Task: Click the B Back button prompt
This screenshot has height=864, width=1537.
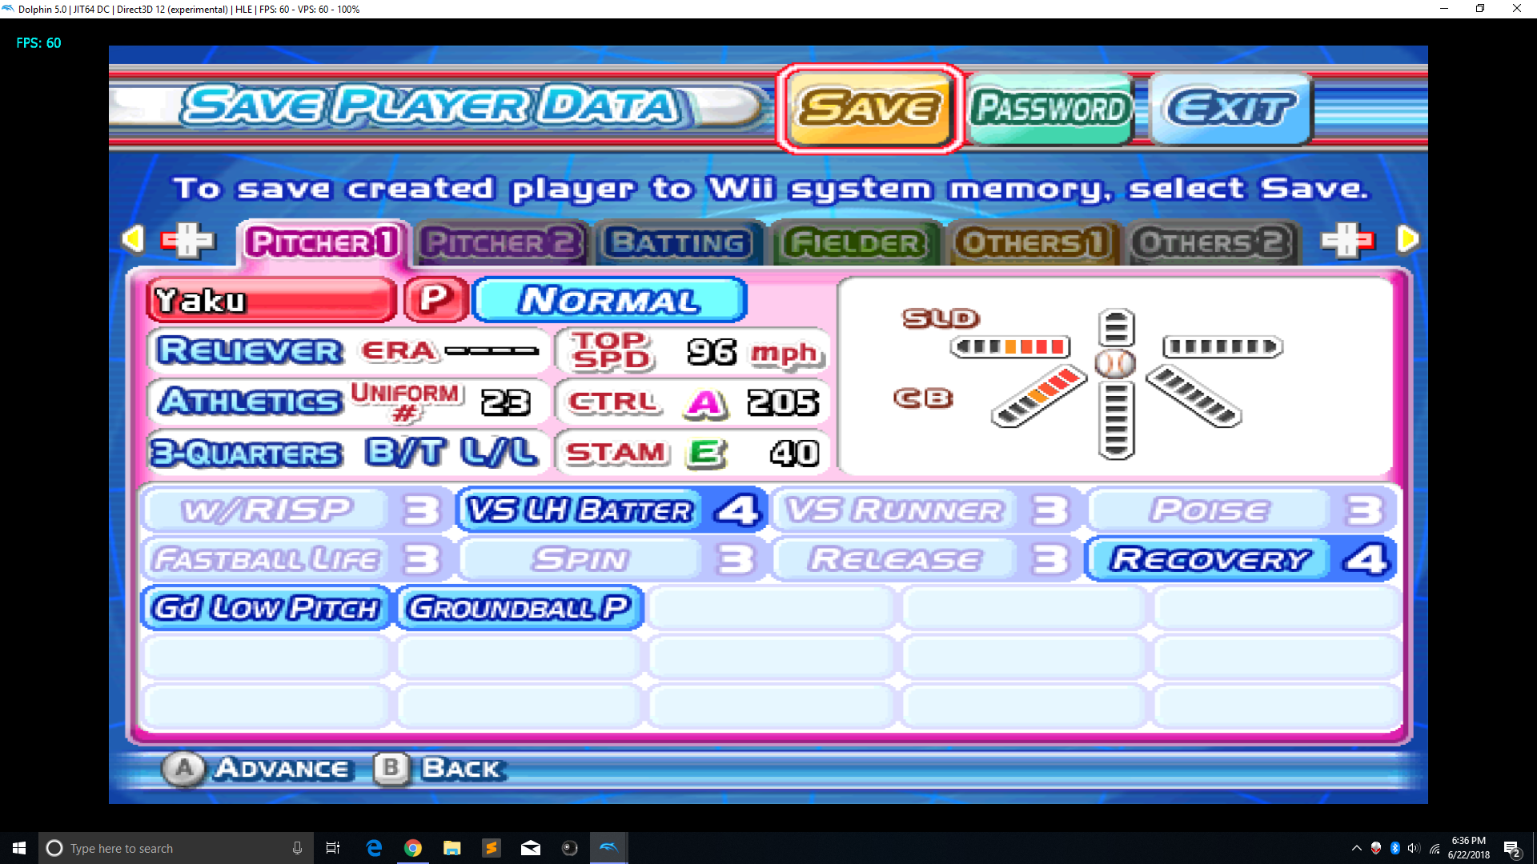Action: click(439, 769)
